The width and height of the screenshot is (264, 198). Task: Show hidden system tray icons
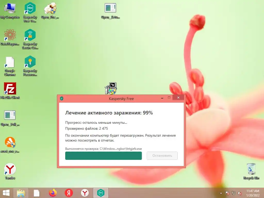tap(221, 193)
